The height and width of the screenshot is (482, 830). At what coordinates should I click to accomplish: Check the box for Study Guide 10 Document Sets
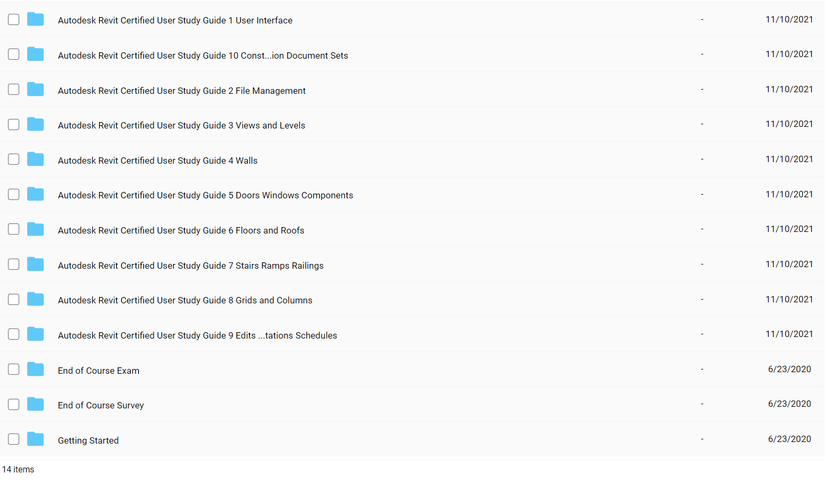[14, 54]
